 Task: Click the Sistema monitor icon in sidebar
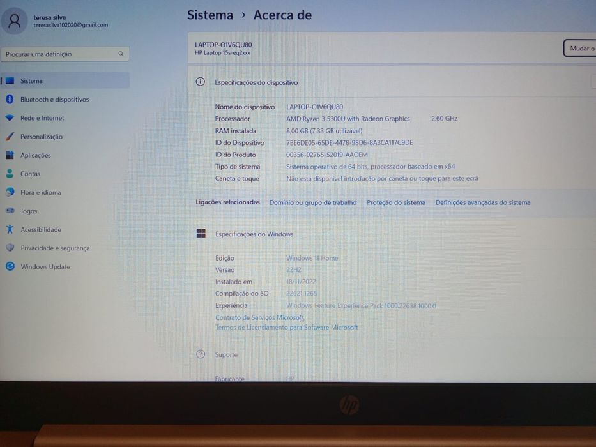pyautogui.click(x=10, y=80)
